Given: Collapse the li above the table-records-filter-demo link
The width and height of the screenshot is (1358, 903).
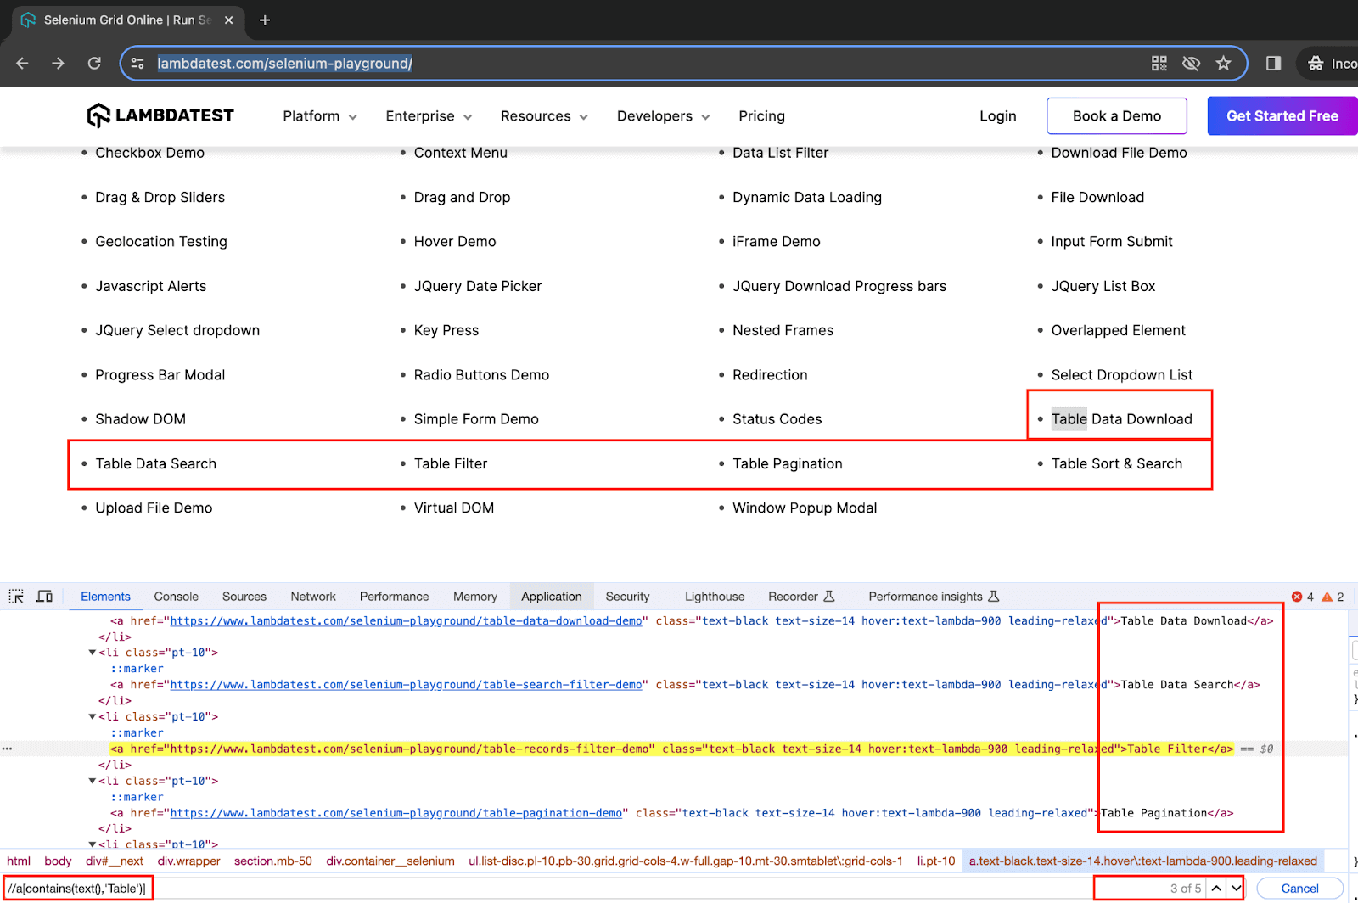Looking at the screenshot, I should tap(93, 717).
